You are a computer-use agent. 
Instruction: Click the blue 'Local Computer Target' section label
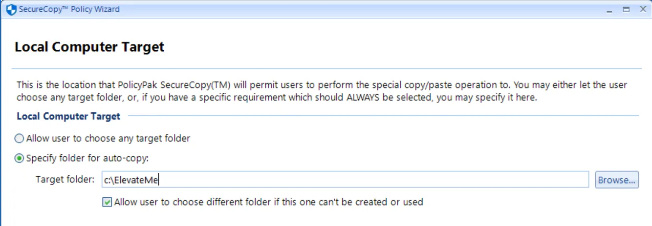pos(68,116)
